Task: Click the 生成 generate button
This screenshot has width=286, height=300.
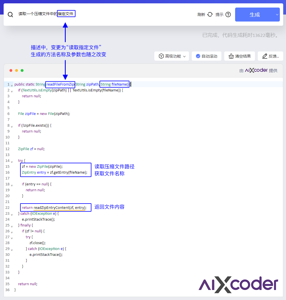Action: point(255,15)
